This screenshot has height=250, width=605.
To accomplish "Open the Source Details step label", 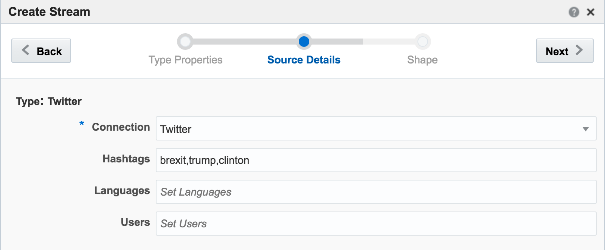I will coord(304,60).
